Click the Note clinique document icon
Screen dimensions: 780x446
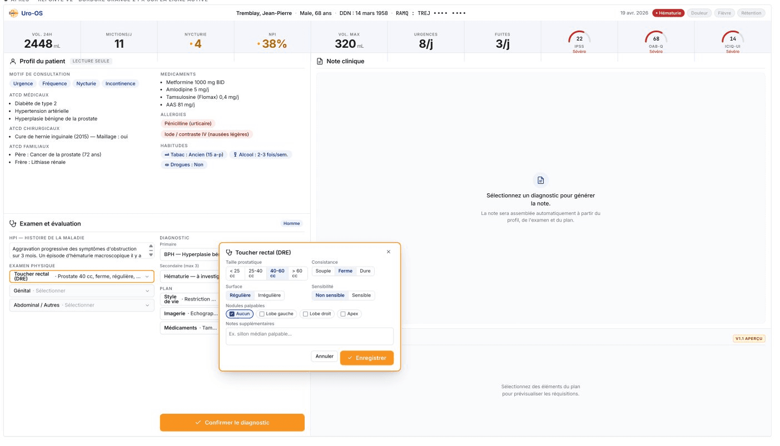(320, 61)
